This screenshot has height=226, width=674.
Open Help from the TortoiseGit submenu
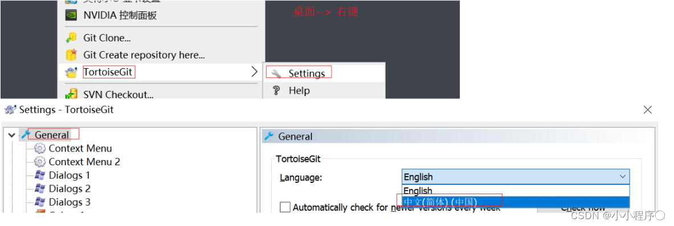click(x=324, y=91)
